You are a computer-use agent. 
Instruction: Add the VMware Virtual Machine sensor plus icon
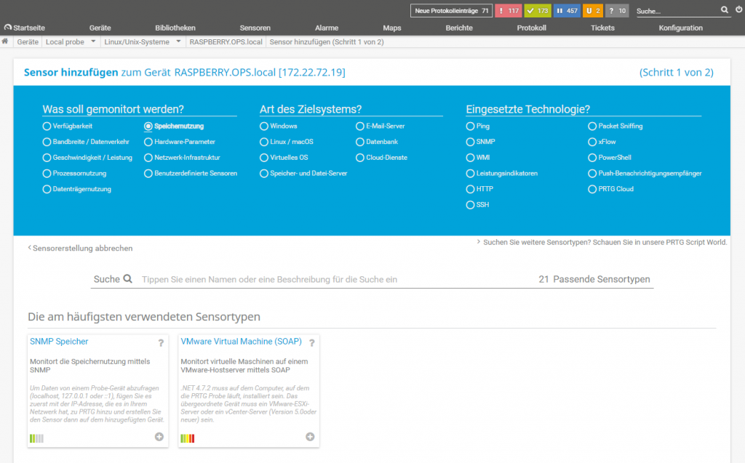pos(310,437)
